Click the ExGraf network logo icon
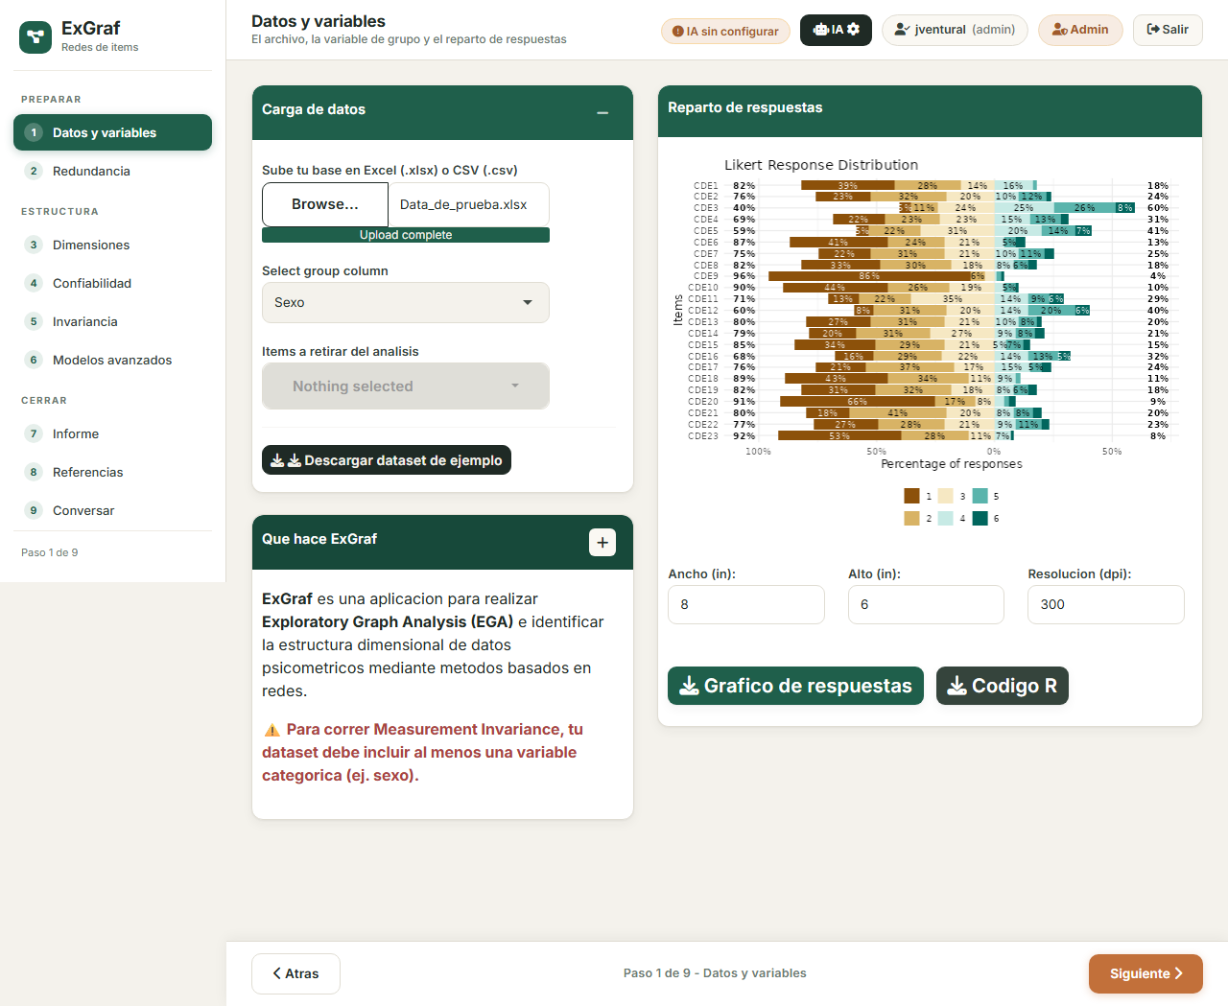 point(35,37)
